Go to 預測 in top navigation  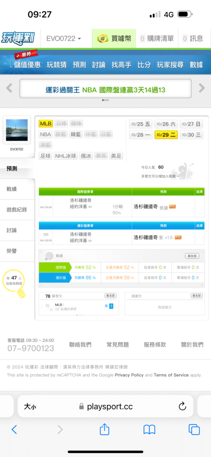79,65
